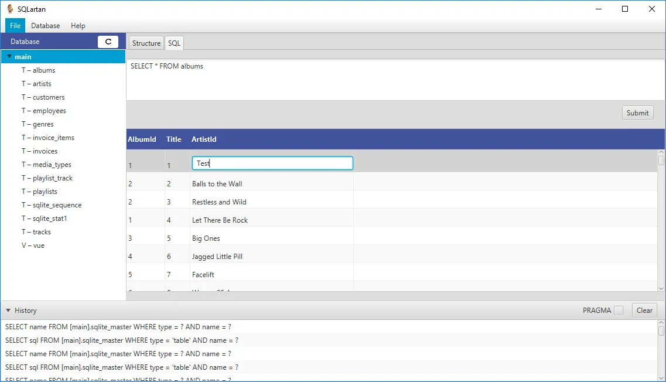Select the genres table

(x=63, y=124)
